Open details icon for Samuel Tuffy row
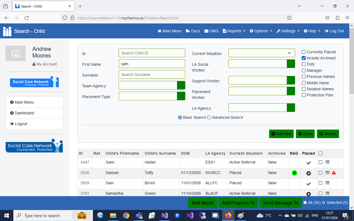The width and height of the screenshot is (354, 221). 327,173
